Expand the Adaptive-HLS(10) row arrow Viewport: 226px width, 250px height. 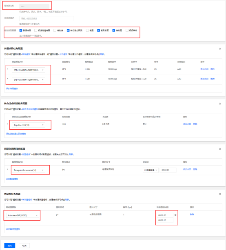coord(7,124)
